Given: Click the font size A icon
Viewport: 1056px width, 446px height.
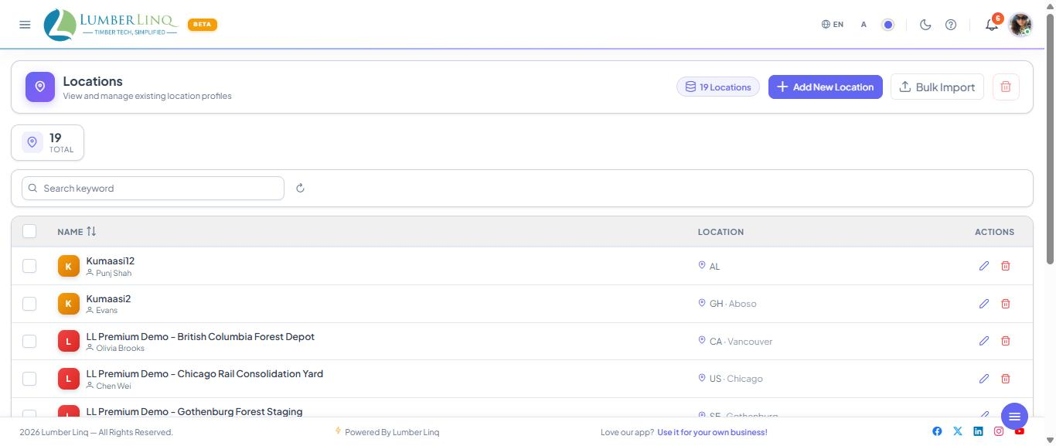Looking at the screenshot, I should coord(864,25).
